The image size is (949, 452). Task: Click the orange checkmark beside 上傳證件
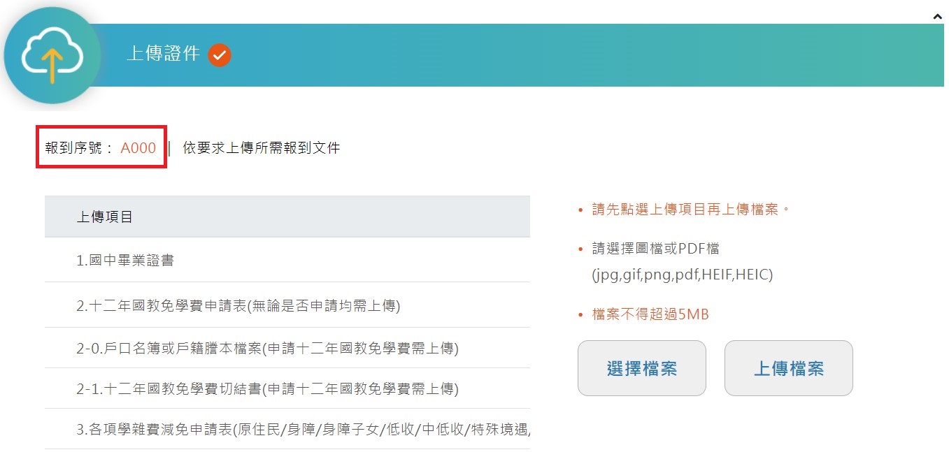click(220, 54)
